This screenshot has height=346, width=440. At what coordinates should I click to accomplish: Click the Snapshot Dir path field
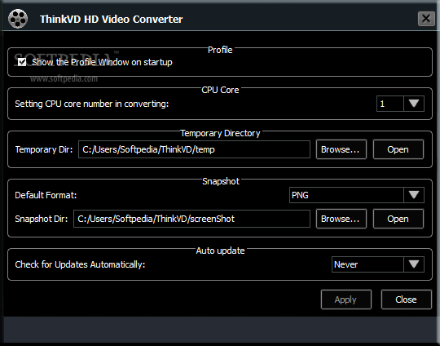191,219
